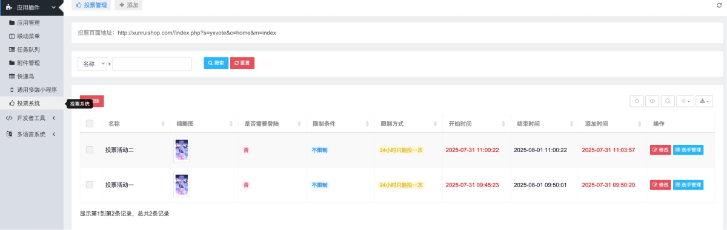Click the blue 搜索 button
Screen dimensions: 727x230
pyautogui.click(x=216, y=63)
